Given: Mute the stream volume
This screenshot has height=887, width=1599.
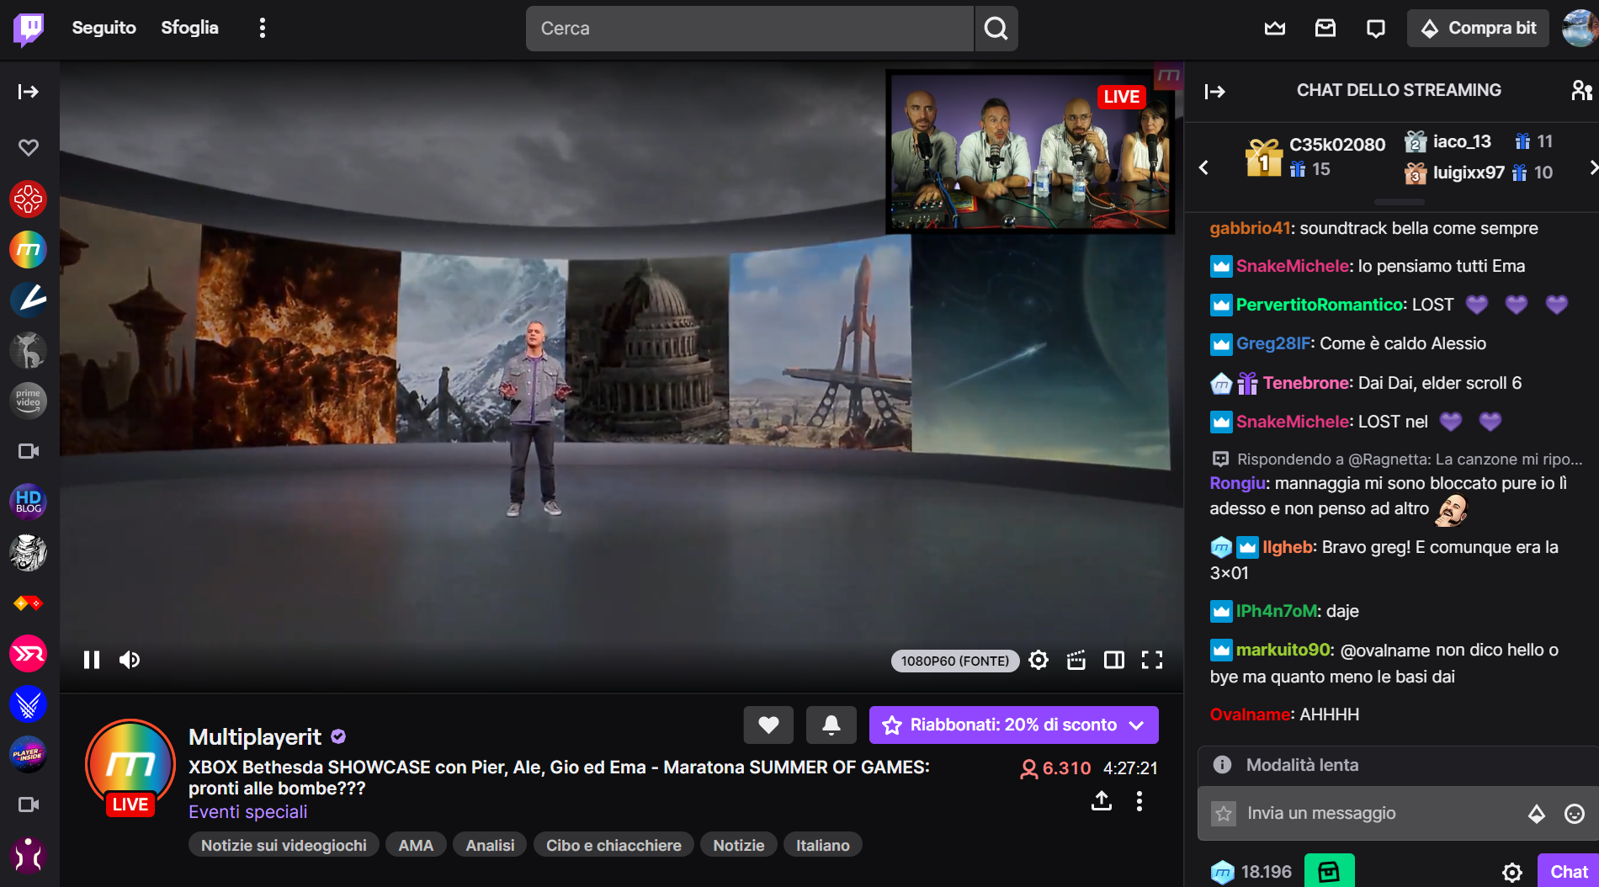Looking at the screenshot, I should (x=130, y=660).
